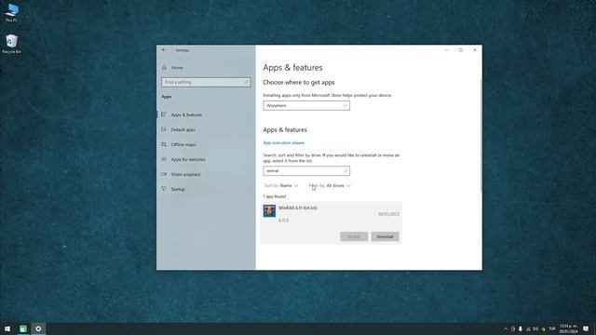Click the '1 app found' text
The image size is (596, 335).
point(275,196)
